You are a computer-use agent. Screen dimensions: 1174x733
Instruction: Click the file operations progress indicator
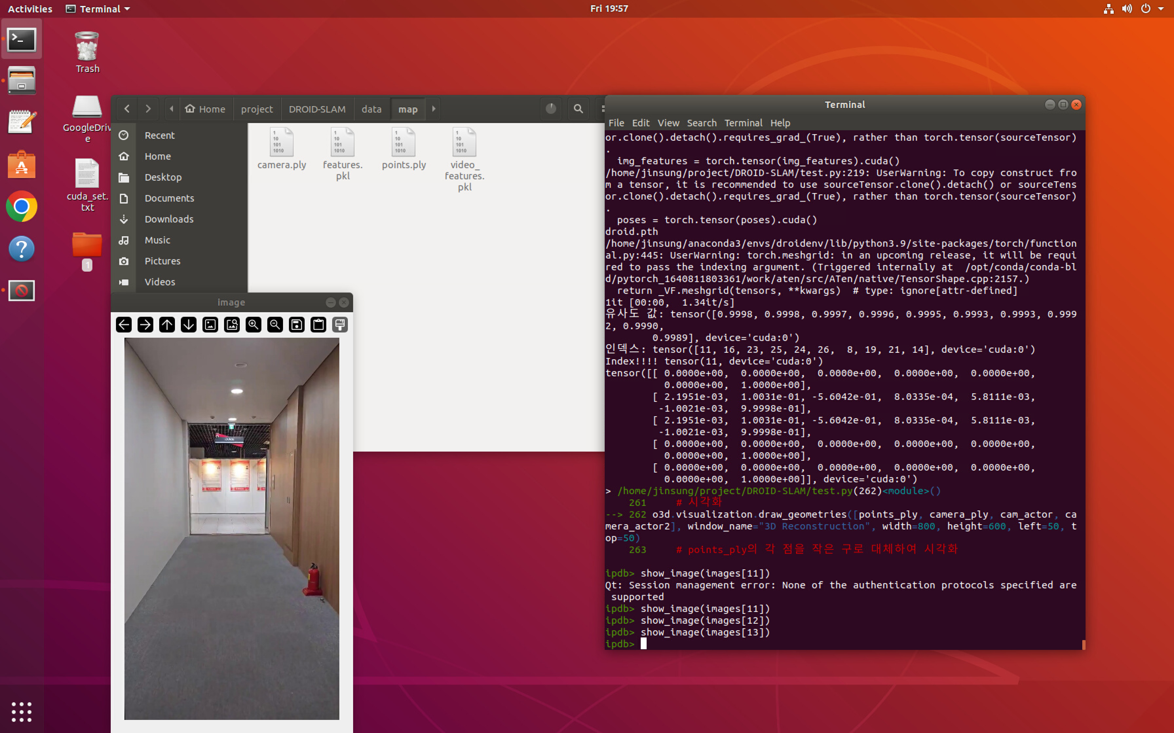(x=551, y=109)
